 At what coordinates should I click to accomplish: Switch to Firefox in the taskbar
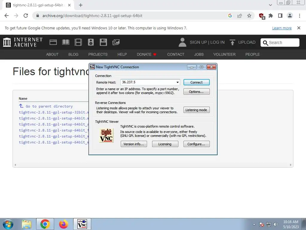[64, 224]
